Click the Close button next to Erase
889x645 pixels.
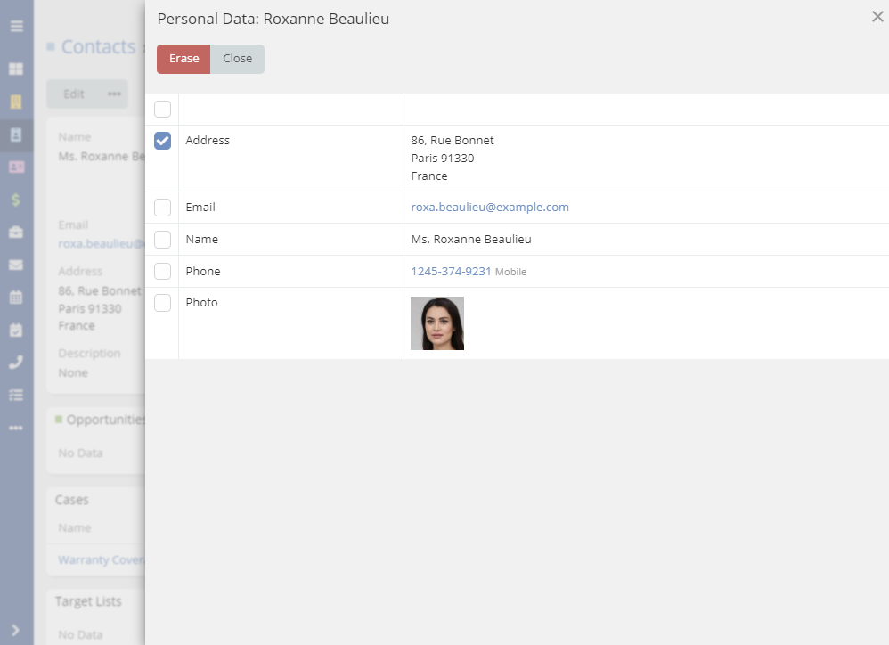[x=238, y=59]
